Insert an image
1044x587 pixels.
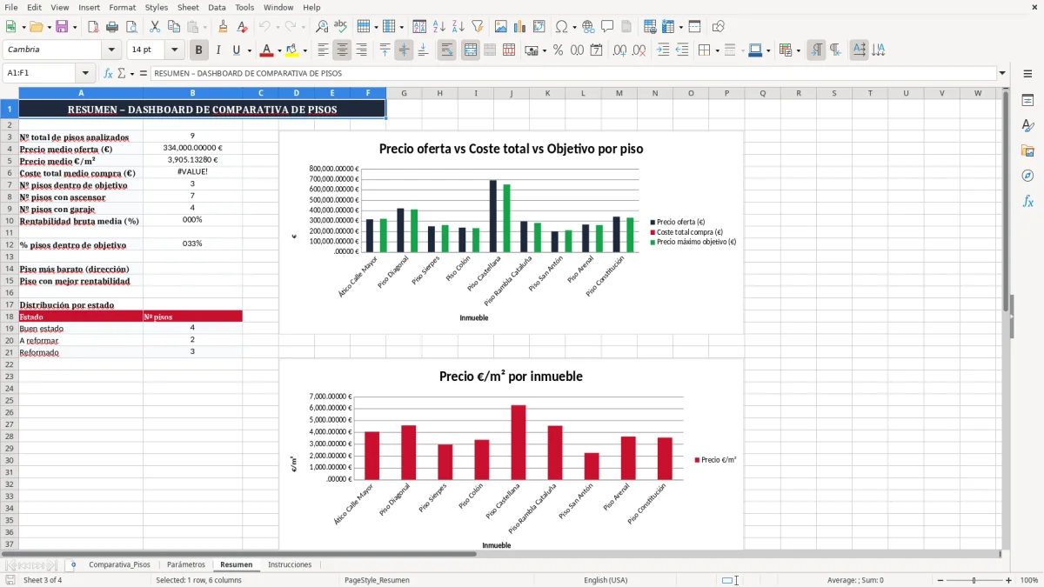click(501, 27)
